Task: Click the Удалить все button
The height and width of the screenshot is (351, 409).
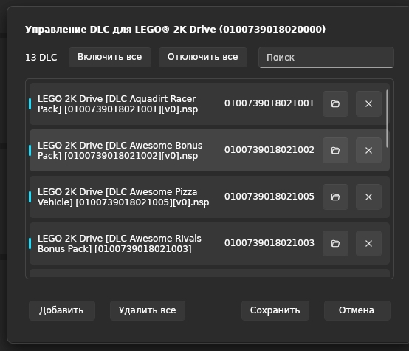Action: pos(148,310)
